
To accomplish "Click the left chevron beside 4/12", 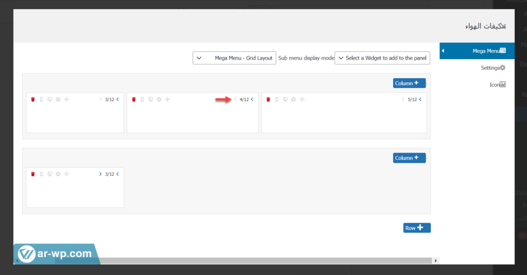I will 252,99.
